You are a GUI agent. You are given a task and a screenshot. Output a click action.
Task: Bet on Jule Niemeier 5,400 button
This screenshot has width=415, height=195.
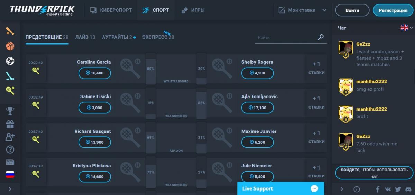(x=258, y=176)
